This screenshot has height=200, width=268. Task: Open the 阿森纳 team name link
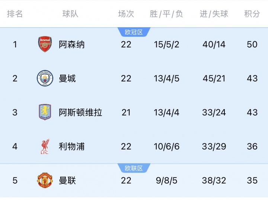[x=72, y=44]
